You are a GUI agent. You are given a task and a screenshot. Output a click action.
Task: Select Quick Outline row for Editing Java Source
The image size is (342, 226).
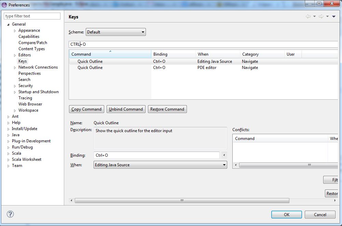(204, 61)
